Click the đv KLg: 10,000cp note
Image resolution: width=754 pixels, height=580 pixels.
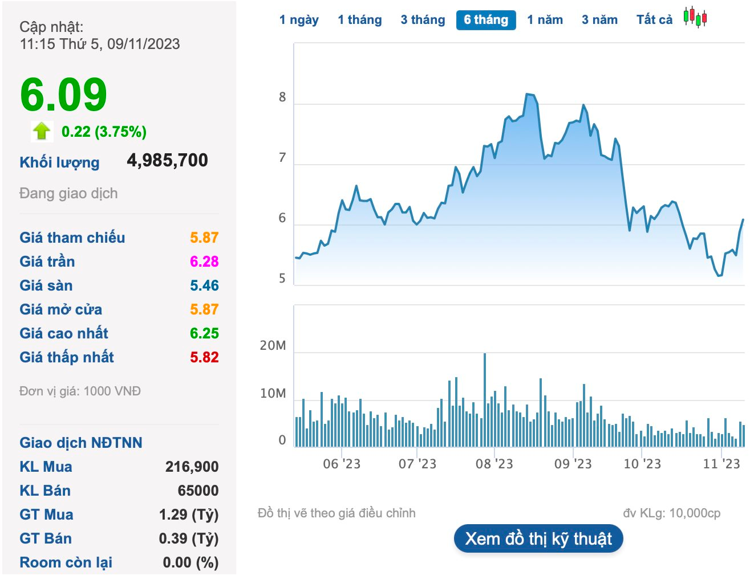coord(671,513)
